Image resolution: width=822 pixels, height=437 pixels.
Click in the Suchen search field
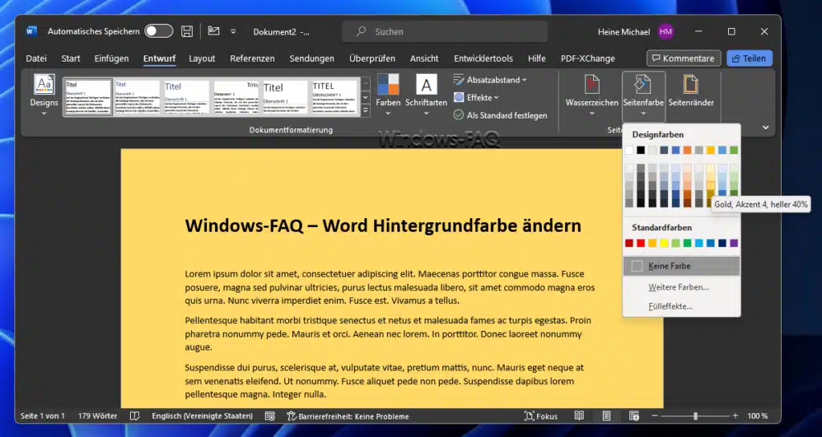pyautogui.click(x=445, y=31)
